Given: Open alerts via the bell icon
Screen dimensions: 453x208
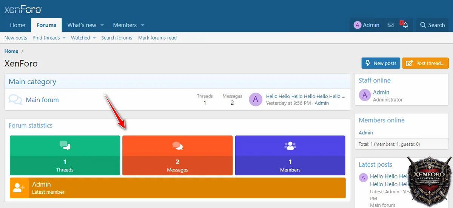Looking at the screenshot, I should [405, 25].
